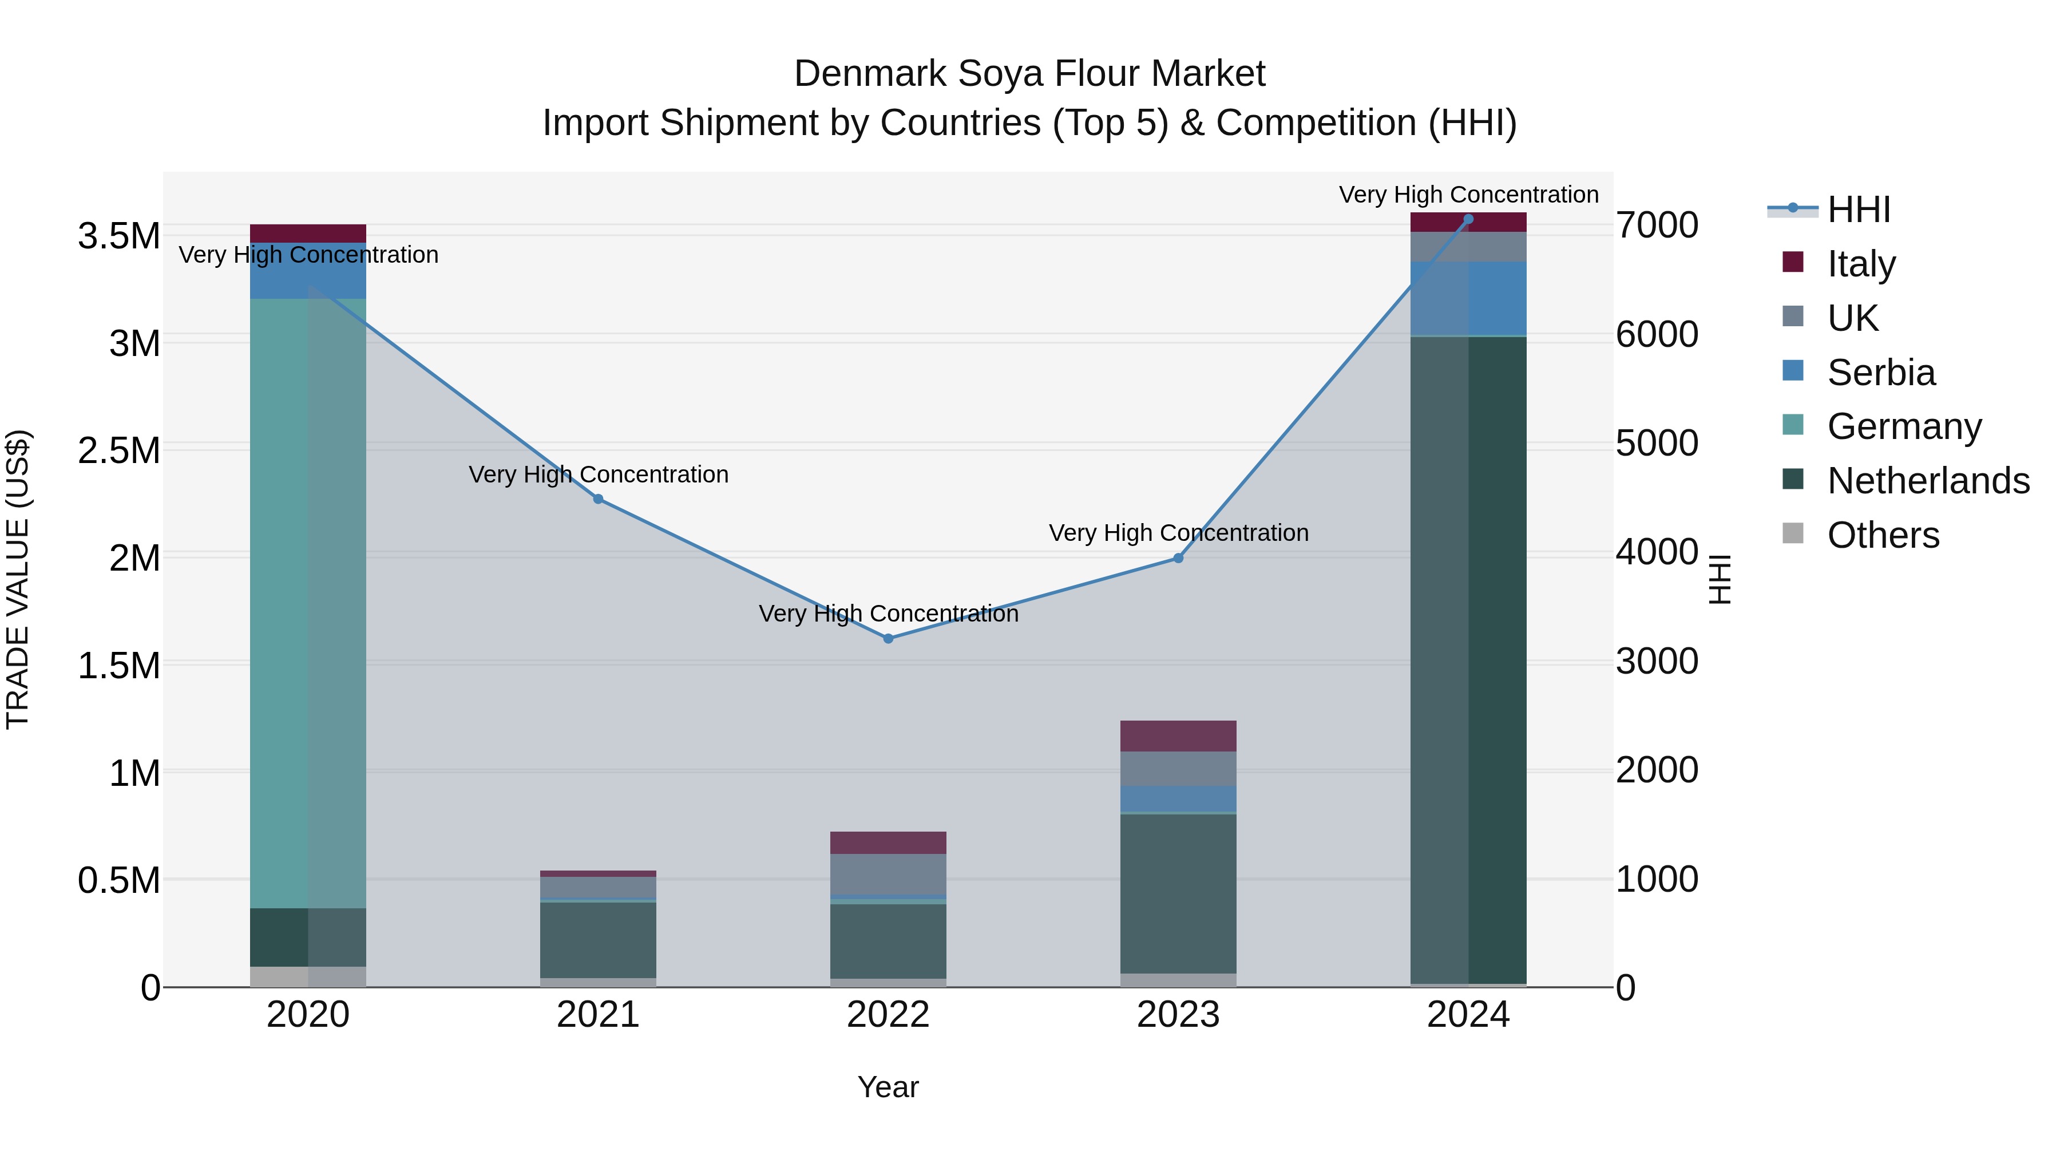Viewport: 2060px width, 1159px height.
Task: Click the 4000 HHI axis tick
Action: pos(1657,553)
